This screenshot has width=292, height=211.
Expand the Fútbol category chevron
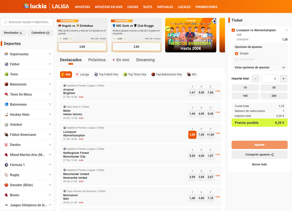pyautogui.click(x=50, y=64)
